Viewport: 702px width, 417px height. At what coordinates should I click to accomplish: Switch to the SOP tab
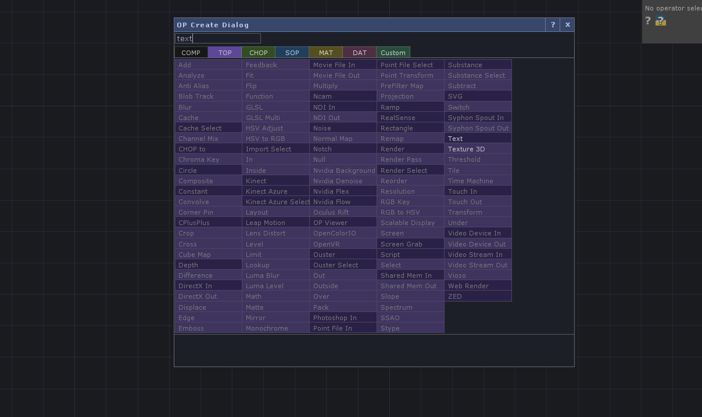tap(292, 52)
